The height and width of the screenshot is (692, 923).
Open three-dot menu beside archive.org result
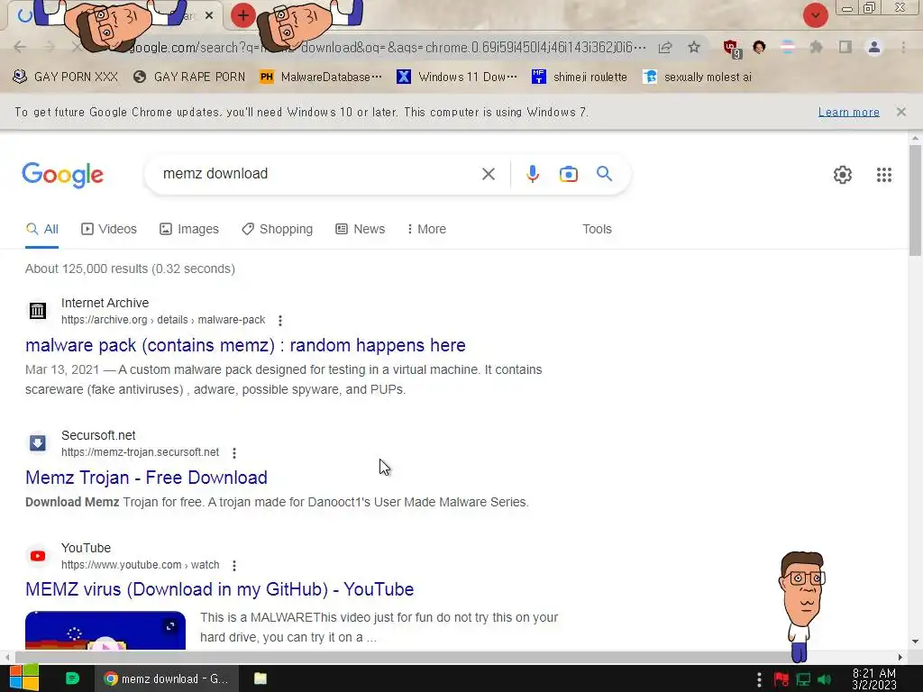(280, 321)
